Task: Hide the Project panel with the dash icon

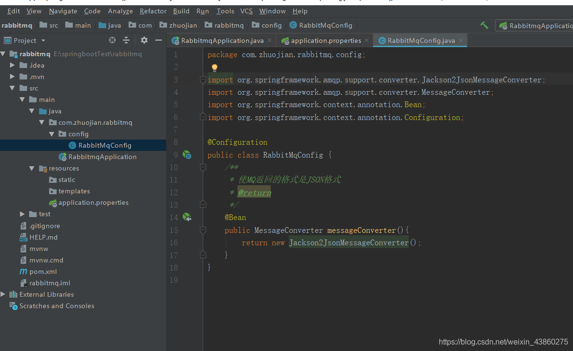Action: pos(158,40)
